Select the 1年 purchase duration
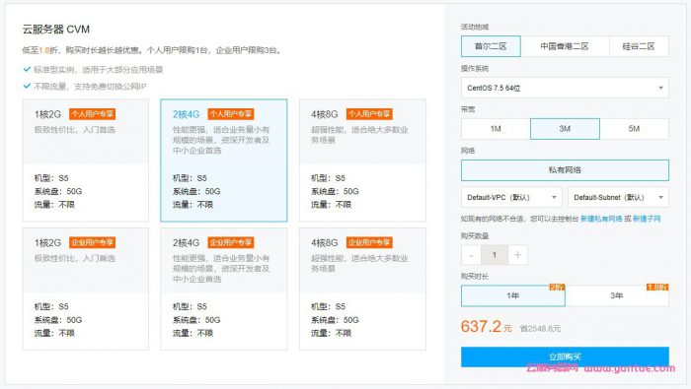The width and height of the screenshot is (691, 389). 513,295
